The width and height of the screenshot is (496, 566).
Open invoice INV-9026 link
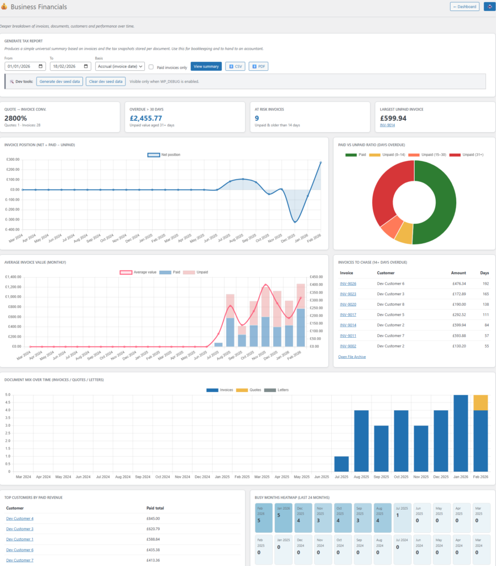pos(348,284)
